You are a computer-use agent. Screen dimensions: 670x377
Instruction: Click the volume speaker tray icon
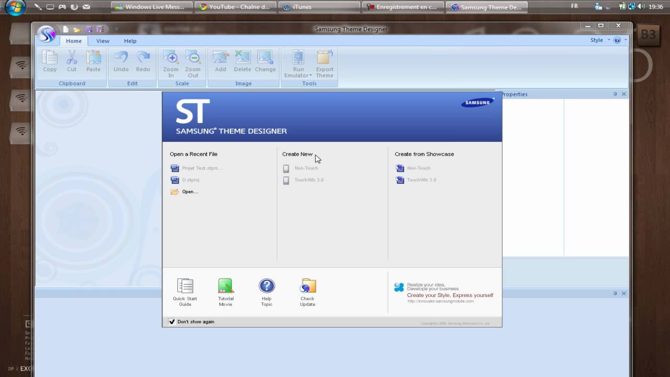(x=641, y=7)
